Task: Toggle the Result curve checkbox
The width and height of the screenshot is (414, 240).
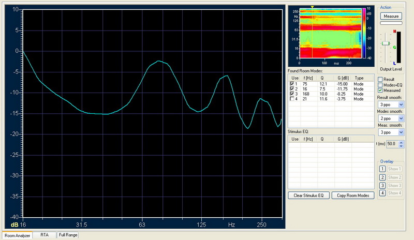Action: point(380,79)
